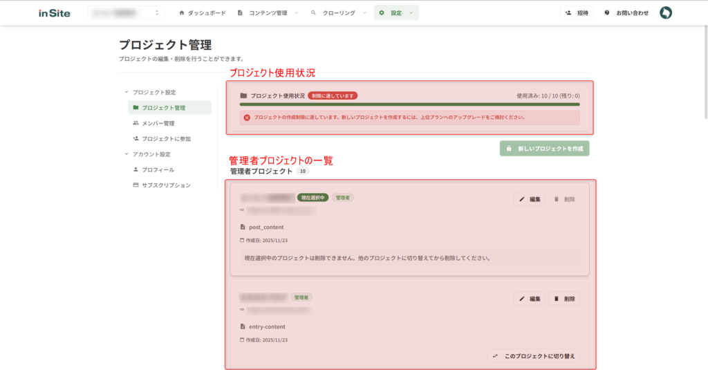Screen dimensions: 708x370
Task: Open the 設定 menu
Action: (x=396, y=13)
